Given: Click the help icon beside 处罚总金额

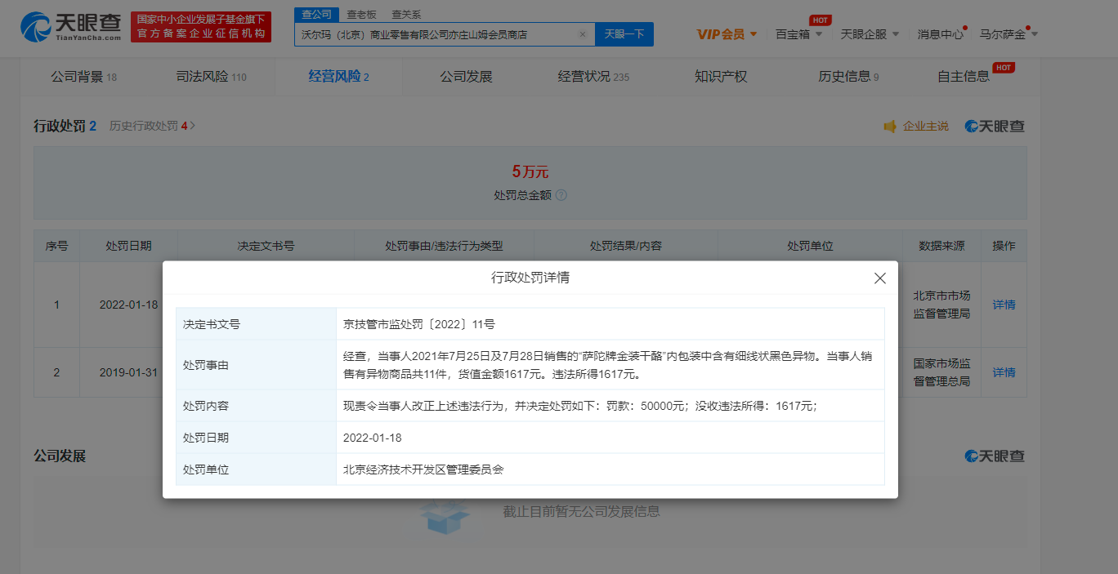Looking at the screenshot, I should click(561, 195).
